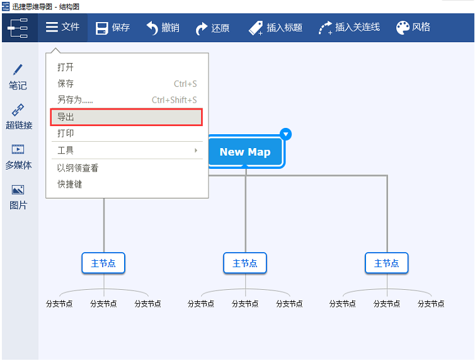This screenshot has width=475, height=361.
Task: Click the structure map logo icon
Action: (x=18, y=28)
